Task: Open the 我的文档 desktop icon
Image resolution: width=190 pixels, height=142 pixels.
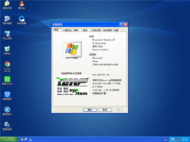Action: tap(7, 5)
